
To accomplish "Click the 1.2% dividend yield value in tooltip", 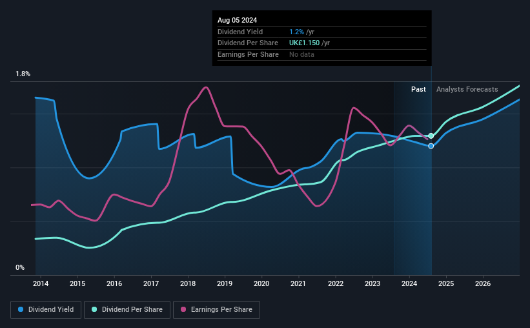I will click(296, 32).
